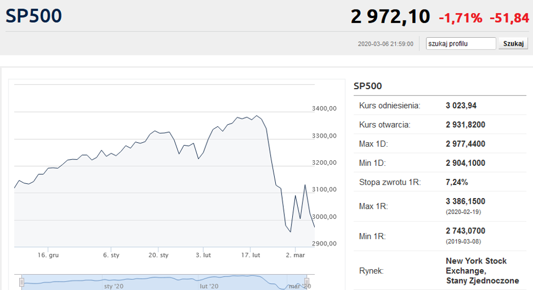Click the 'szukaj profilu' search input field

tap(461, 43)
